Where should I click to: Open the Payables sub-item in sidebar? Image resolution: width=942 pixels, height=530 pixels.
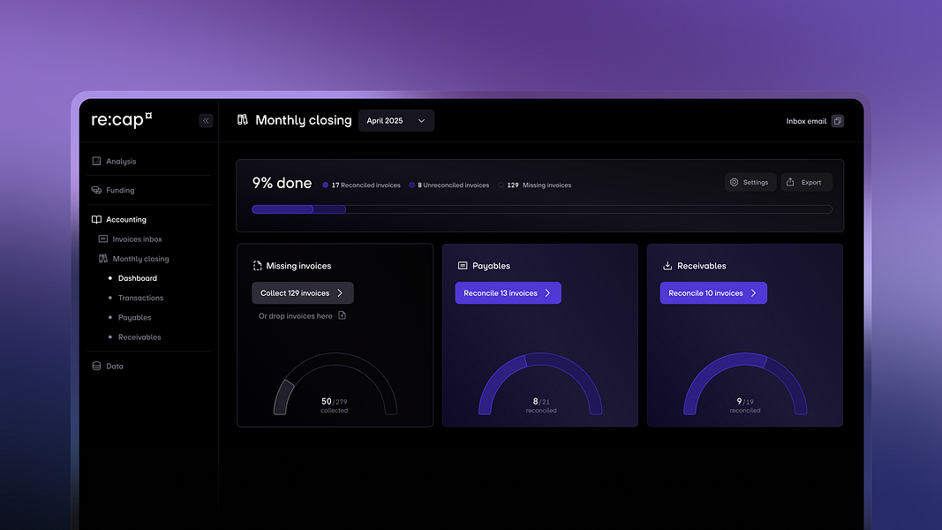[x=134, y=317]
